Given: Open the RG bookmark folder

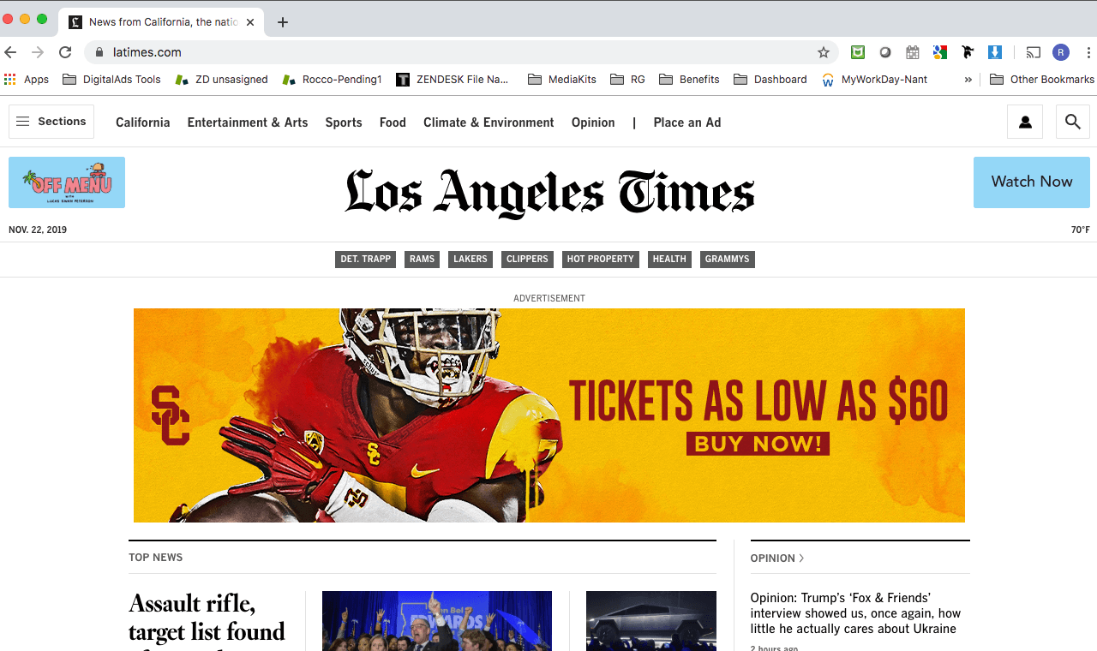Looking at the screenshot, I should pos(627,80).
